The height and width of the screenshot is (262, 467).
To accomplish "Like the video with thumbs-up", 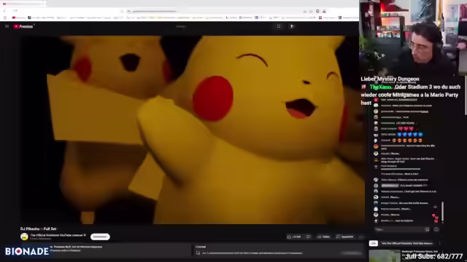I will point(293,237).
